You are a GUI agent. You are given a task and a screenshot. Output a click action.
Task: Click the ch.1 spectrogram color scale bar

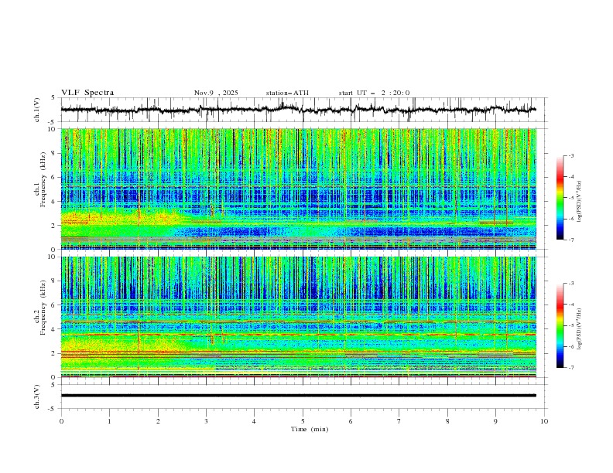(560, 197)
